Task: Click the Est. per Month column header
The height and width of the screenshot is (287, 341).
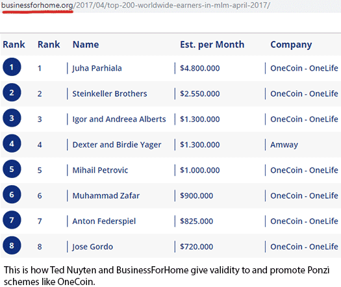Action: [212, 45]
